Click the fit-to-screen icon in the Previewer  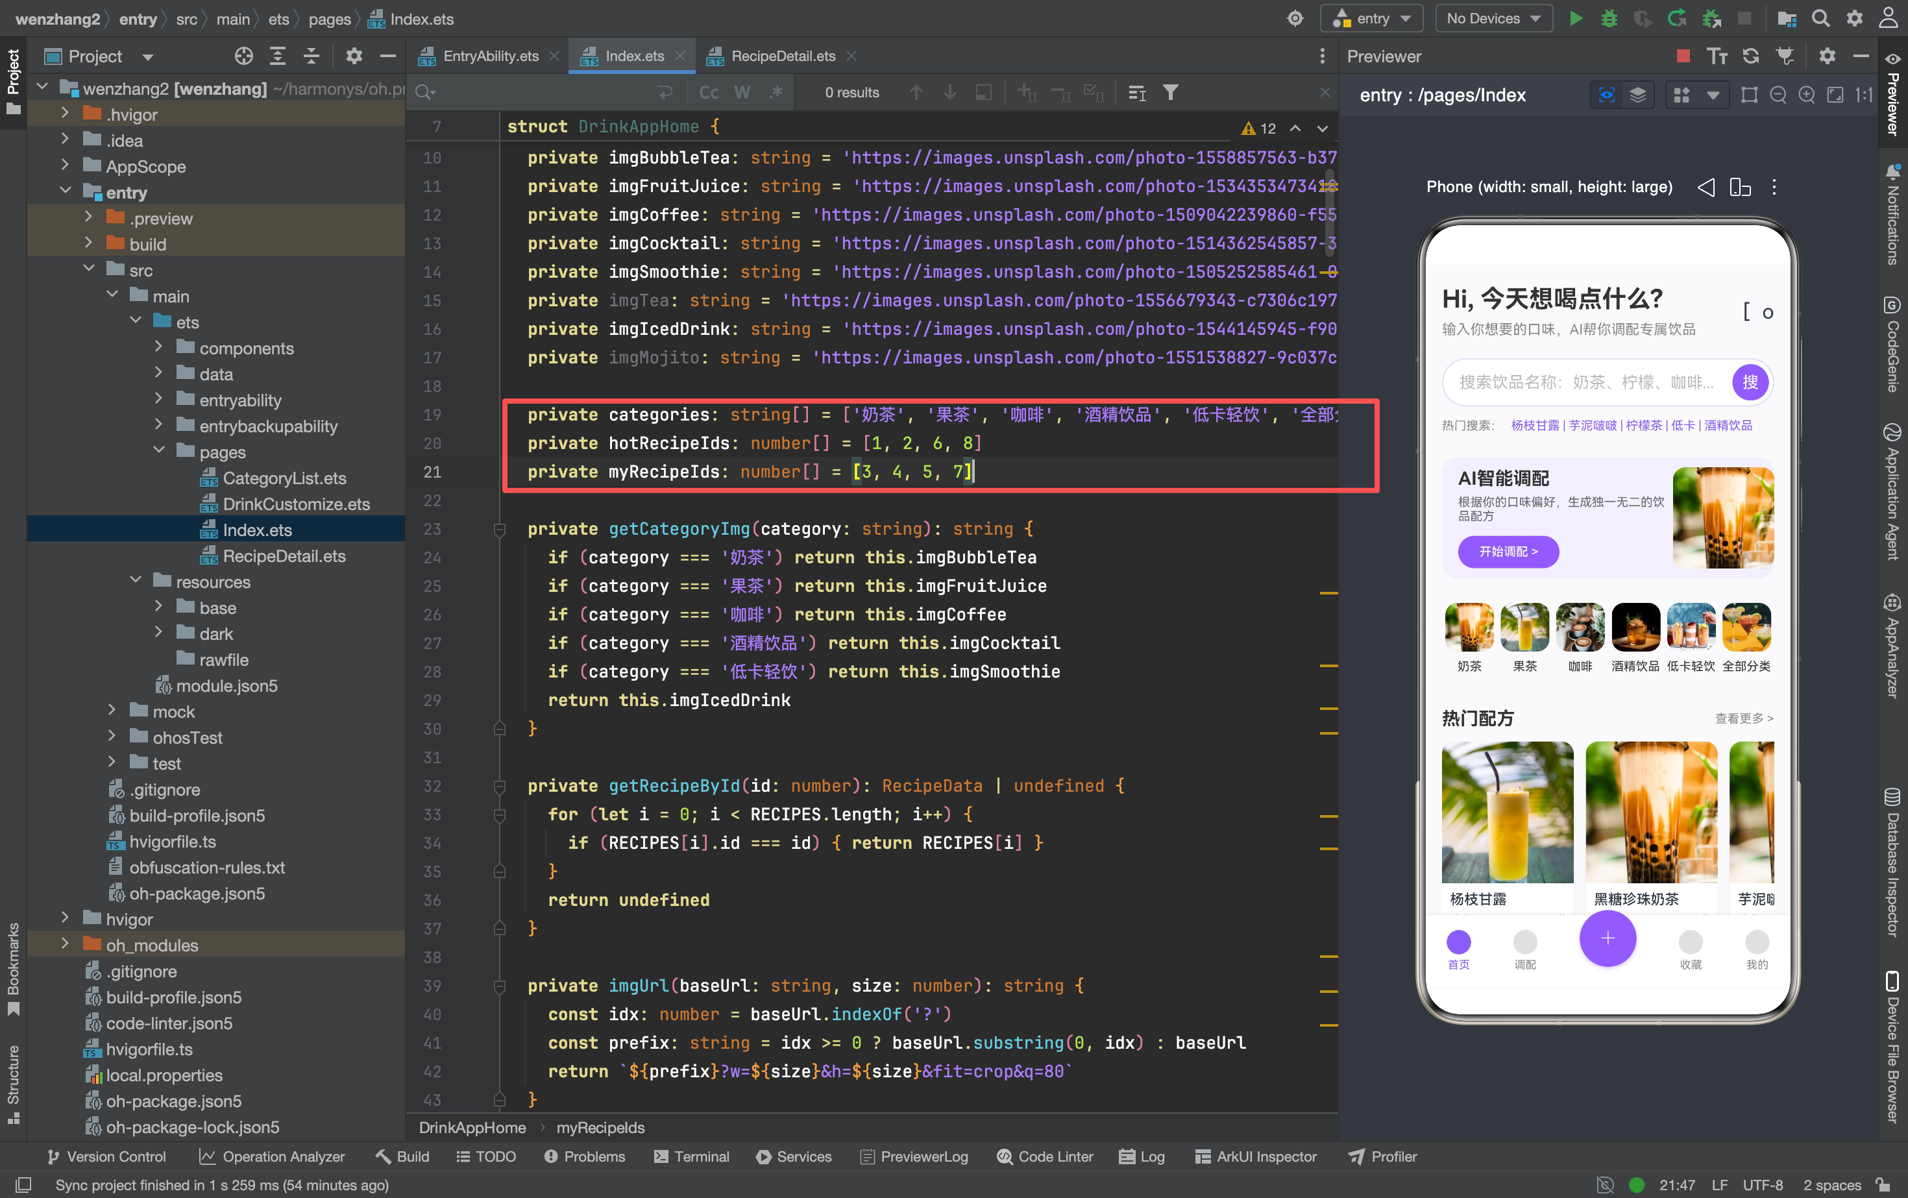point(1835,95)
